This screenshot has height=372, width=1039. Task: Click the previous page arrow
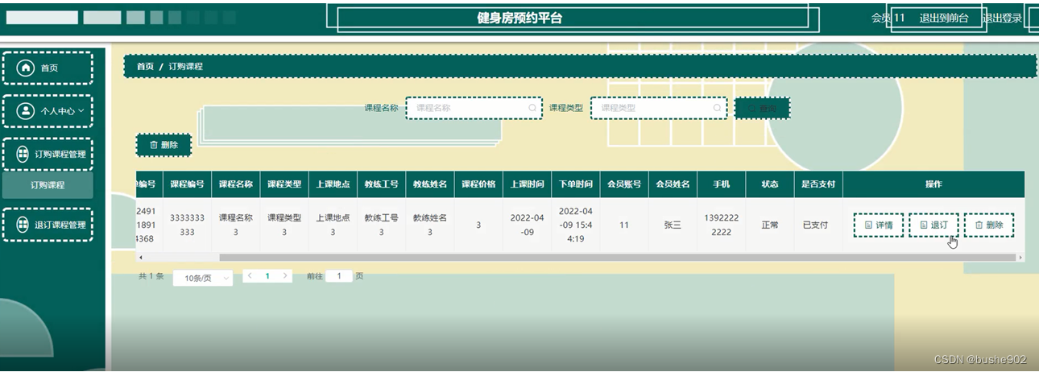tap(250, 275)
